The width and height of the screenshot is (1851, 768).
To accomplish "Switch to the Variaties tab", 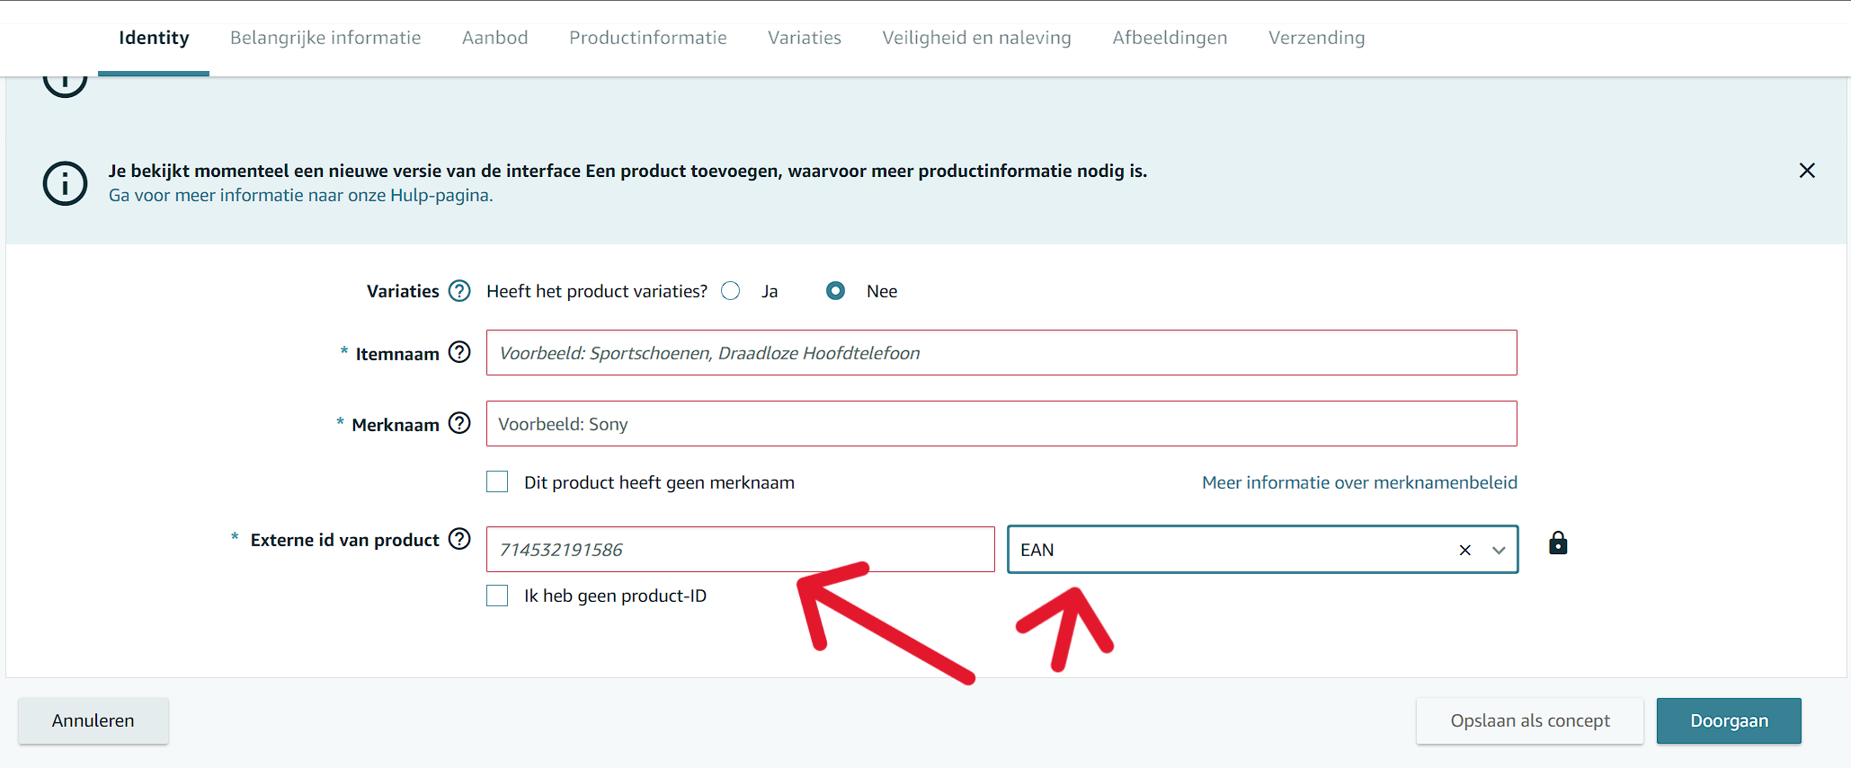I will pos(805,38).
